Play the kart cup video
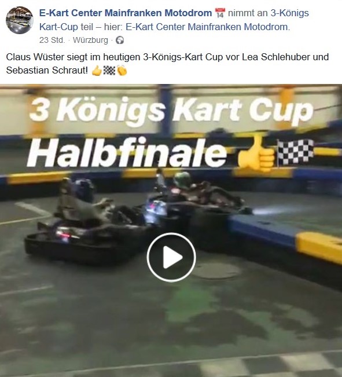This screenshot has width=342, height=377. pyautogui.click(x=171, y=257)
